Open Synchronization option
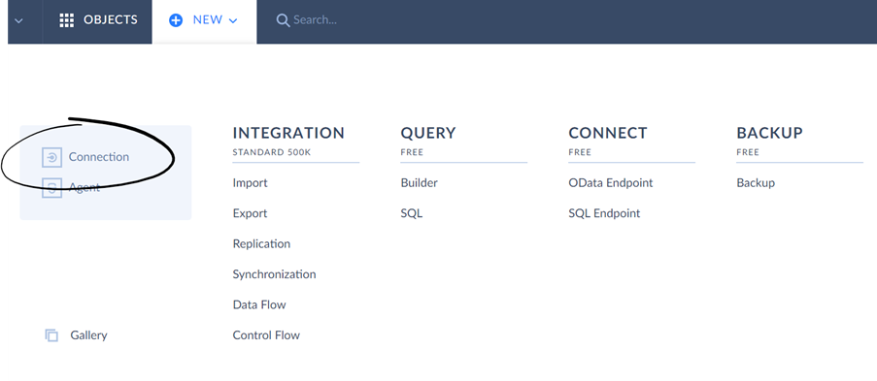This screenshot has height=381, width=877. tap(274, 274)
